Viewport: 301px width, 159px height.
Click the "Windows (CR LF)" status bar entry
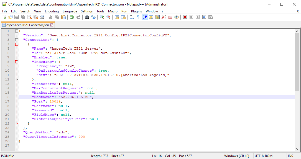(237, 156)
